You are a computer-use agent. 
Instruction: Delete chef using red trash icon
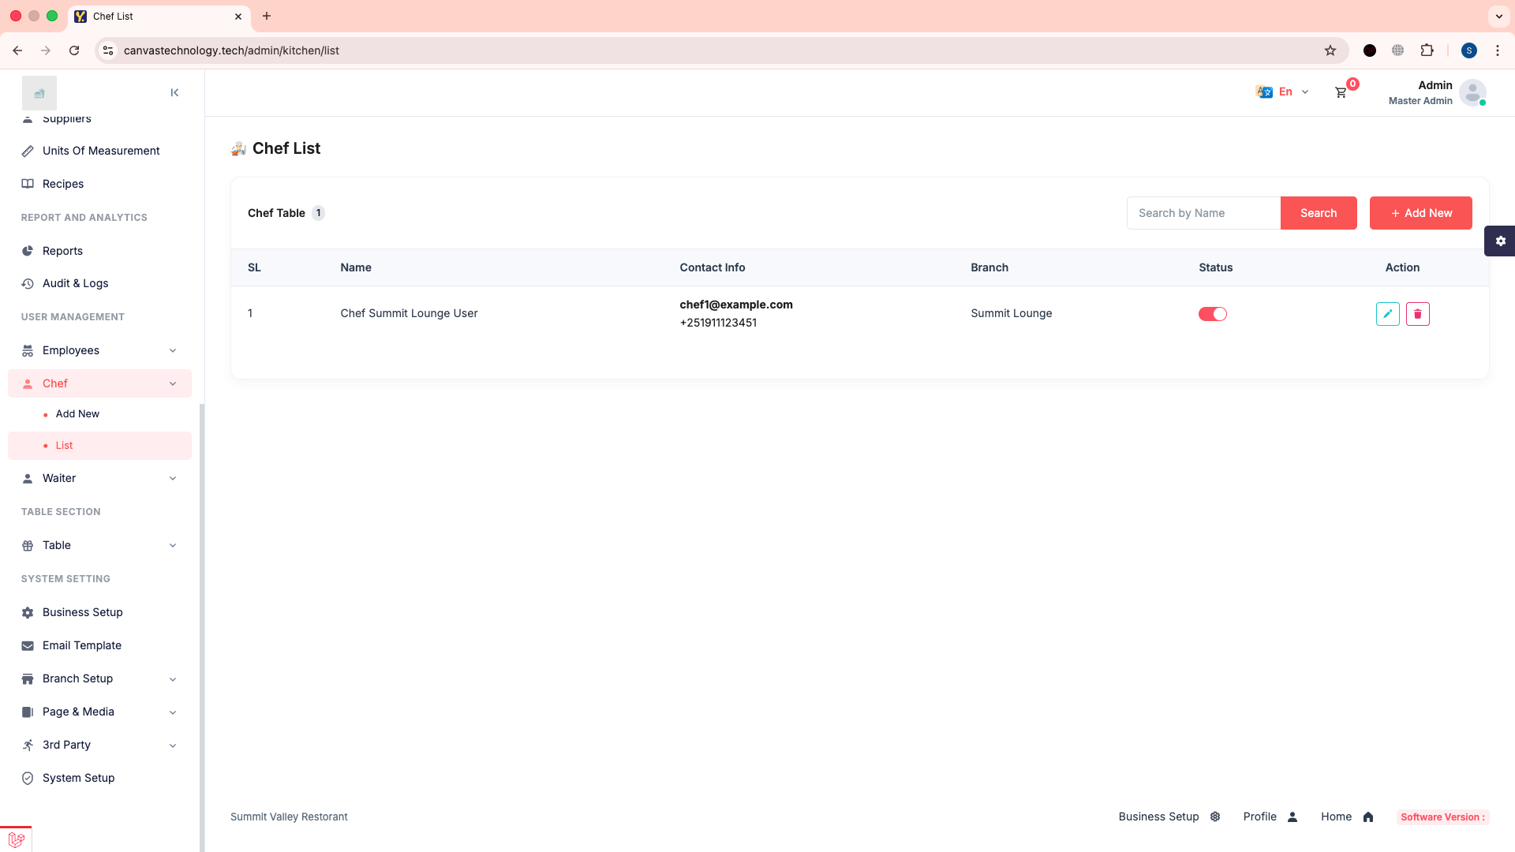tap(1417, 314)
